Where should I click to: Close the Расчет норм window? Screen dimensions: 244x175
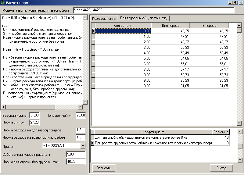point(240,3)
